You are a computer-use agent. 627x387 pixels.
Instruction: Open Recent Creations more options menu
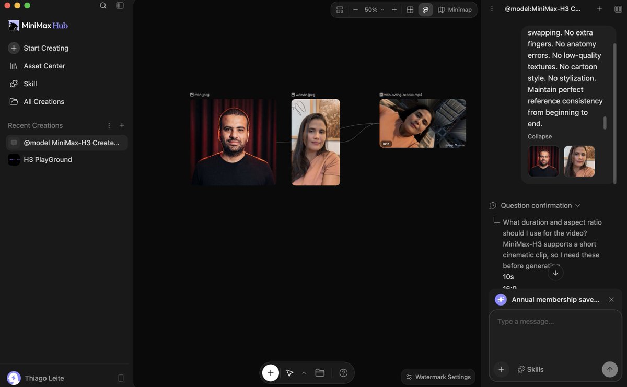(109, 125)
